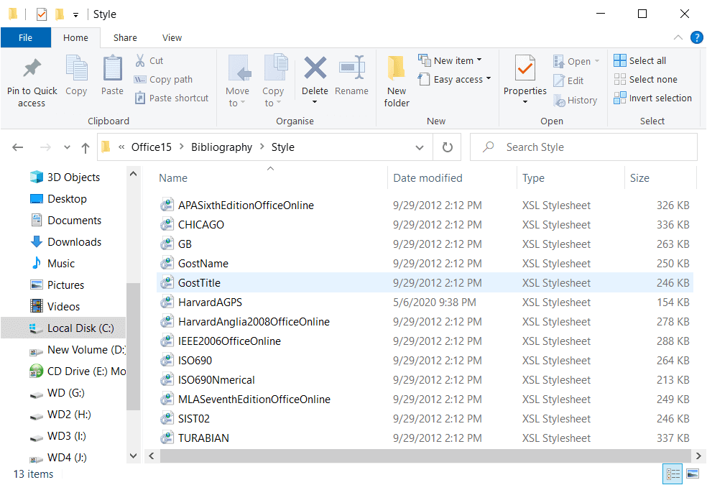This screenshot has height=485, width=707.
Task: Open the Move to menu
Action: pos(237,81)
